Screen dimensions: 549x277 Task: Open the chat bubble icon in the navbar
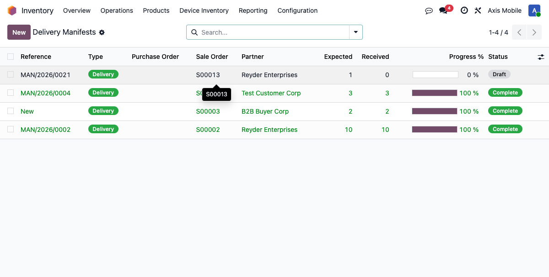pyautogui.click(x=429, y=10)
